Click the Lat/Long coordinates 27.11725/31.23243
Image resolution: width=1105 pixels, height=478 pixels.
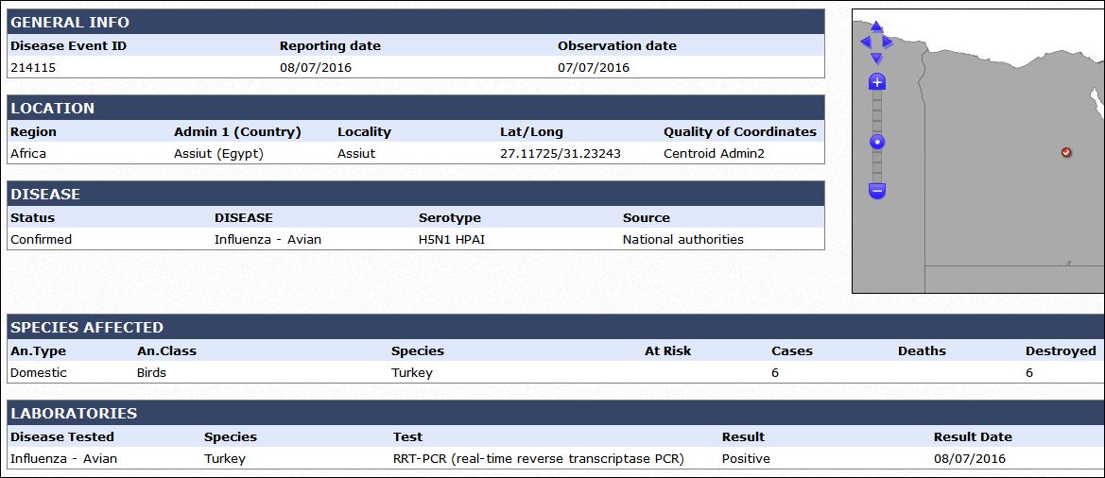click(561, 153)
